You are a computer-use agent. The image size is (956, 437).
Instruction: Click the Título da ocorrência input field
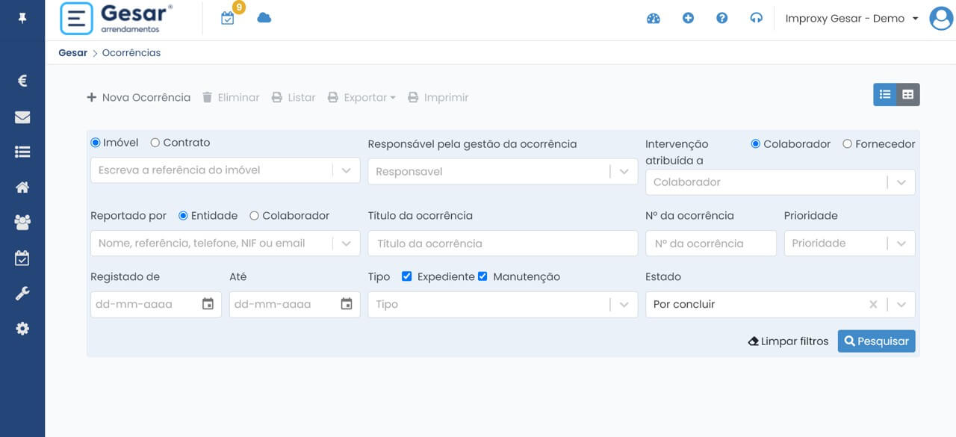503,244
